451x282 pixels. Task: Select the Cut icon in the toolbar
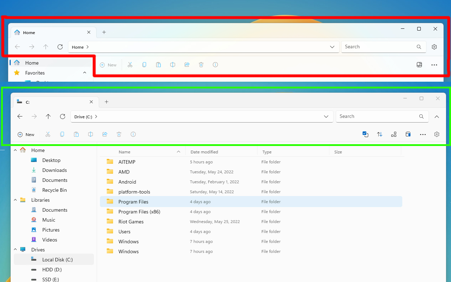point(48,134)
